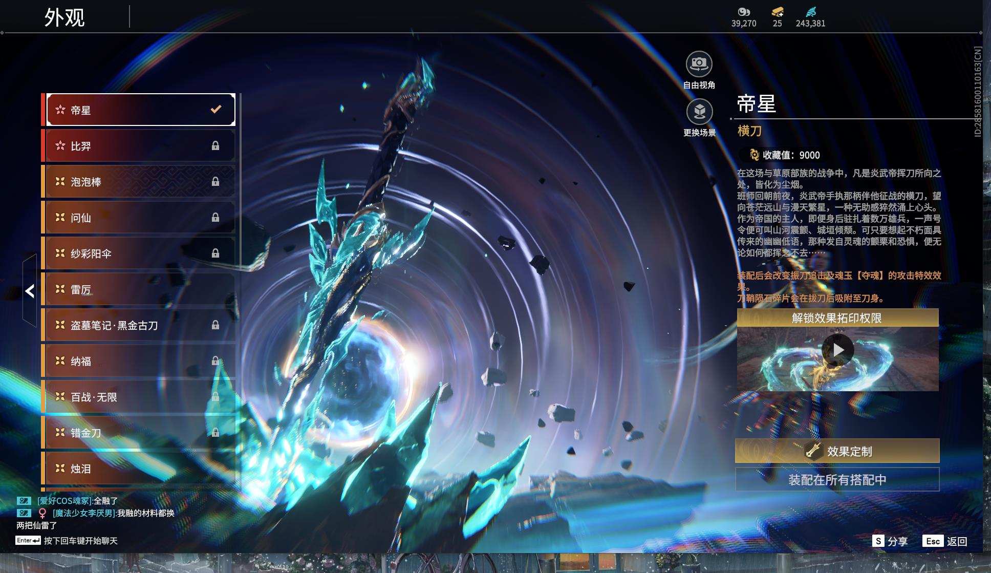
Task: Click the lock icon on 纳福 row
Action: (216, 361)
